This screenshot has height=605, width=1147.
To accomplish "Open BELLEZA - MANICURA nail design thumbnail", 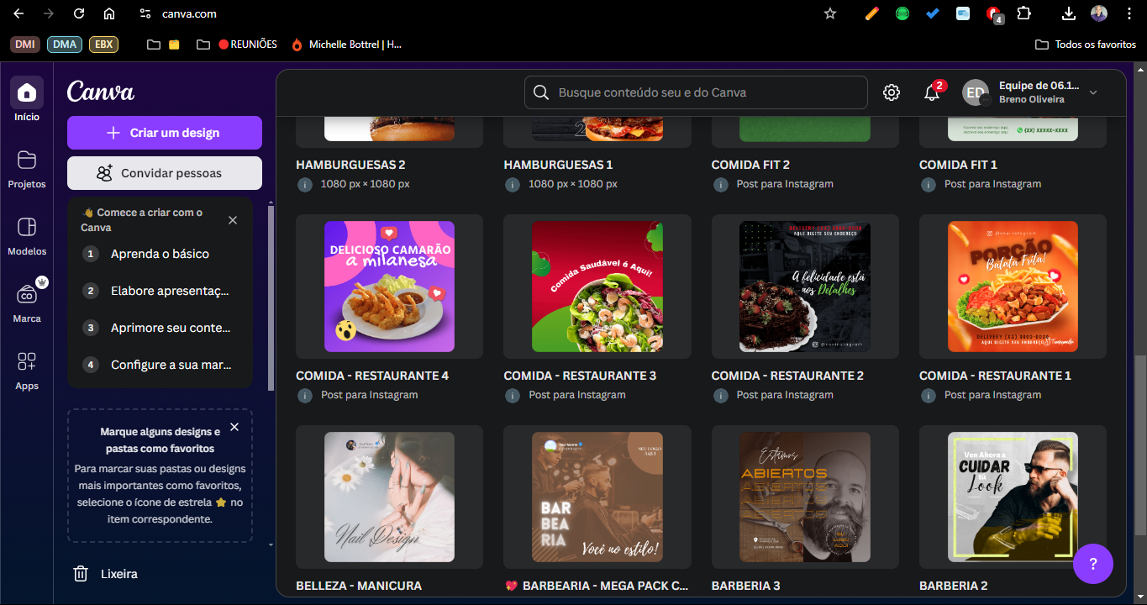I will pyautogui.click(x=390, y=497).
